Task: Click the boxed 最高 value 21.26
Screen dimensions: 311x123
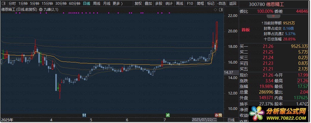Action: tap(303, 81)
